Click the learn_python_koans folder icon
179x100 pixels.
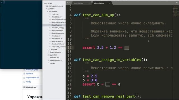[47, 6]
